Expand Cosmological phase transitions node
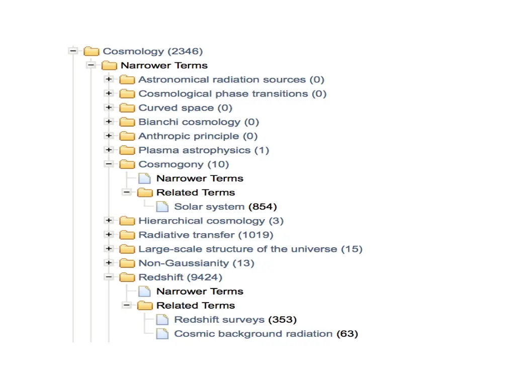This screenshot has width=515, height=386. coord(109,93)
